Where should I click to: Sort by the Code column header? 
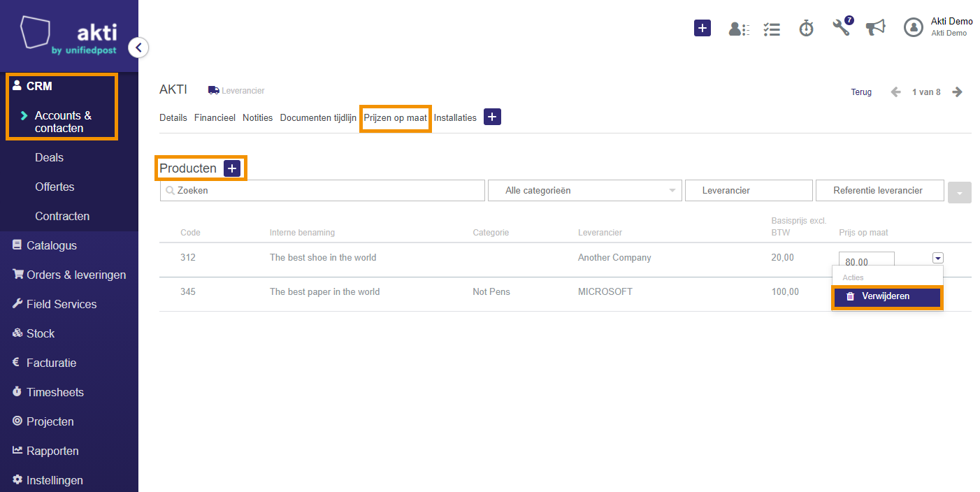tap(190, 233)
